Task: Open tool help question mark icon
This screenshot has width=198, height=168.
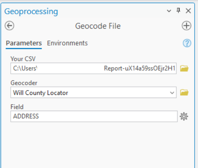Action: tap(187, 43)
